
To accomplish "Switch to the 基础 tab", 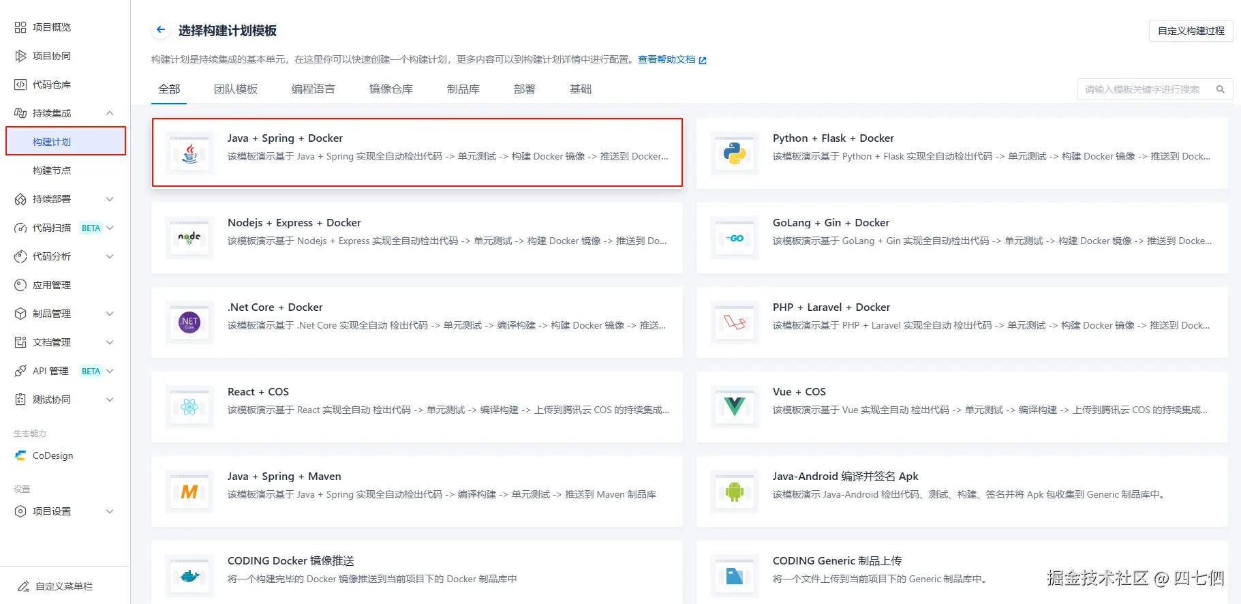I will 581,89.
